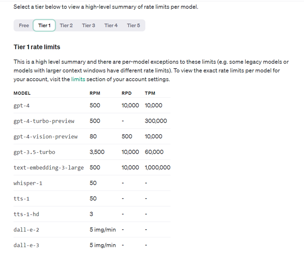Click the dall-e-2 model name
Image resolution: width=304 pixels, height=262 pixels.
point(26,230)
